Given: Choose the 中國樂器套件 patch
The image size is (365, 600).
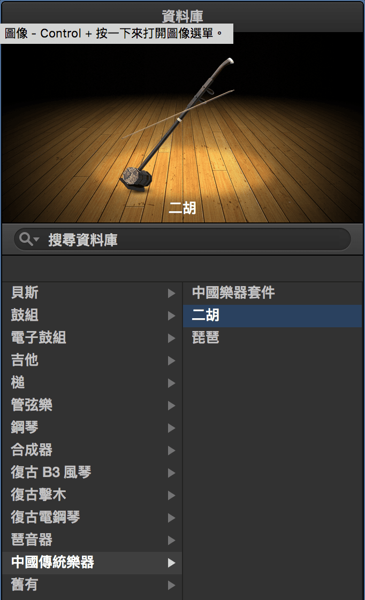Looking at the screenshot, I should pos(272,293).
